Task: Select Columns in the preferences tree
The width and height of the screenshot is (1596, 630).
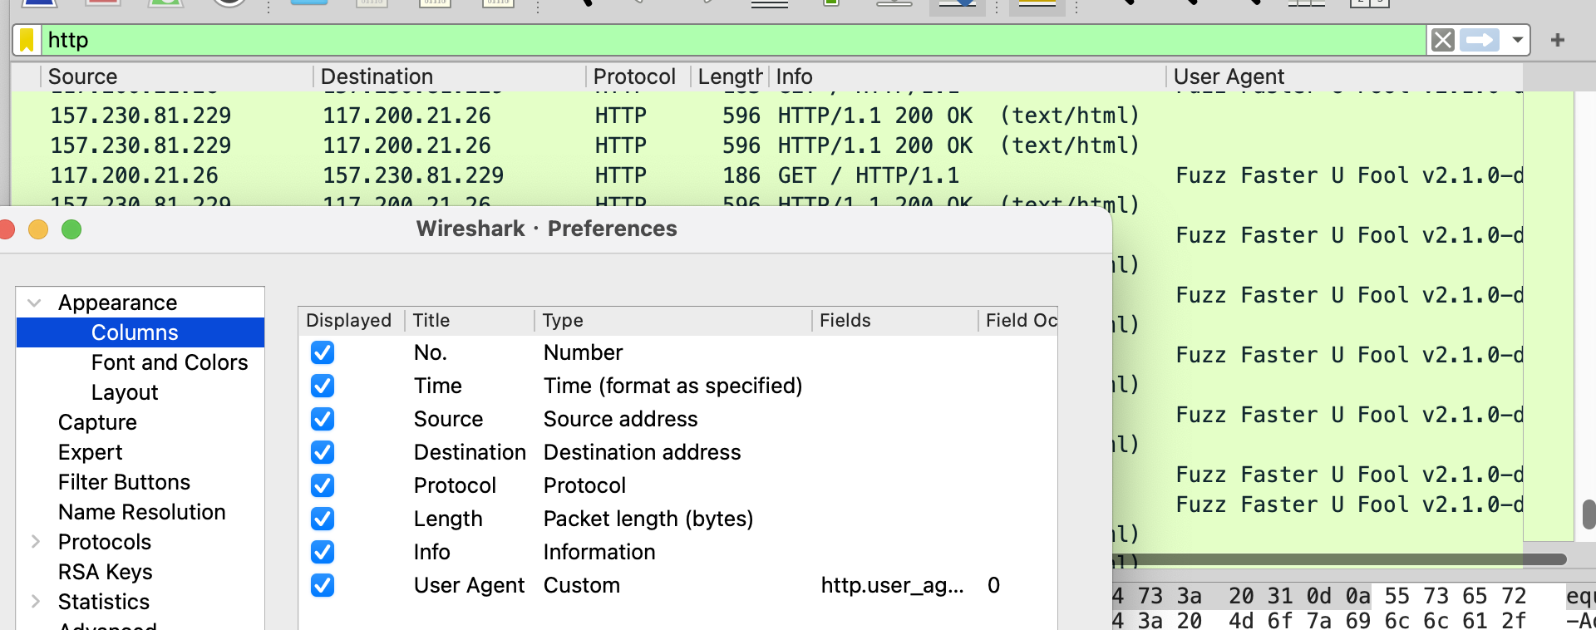Action: 135,332
